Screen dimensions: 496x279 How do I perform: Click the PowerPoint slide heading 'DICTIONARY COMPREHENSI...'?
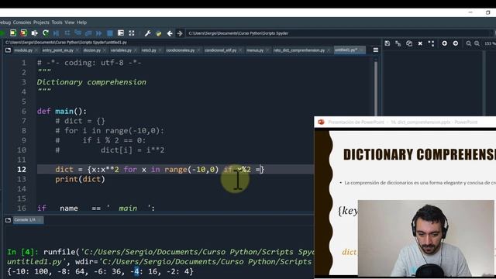tap(419, 155)
